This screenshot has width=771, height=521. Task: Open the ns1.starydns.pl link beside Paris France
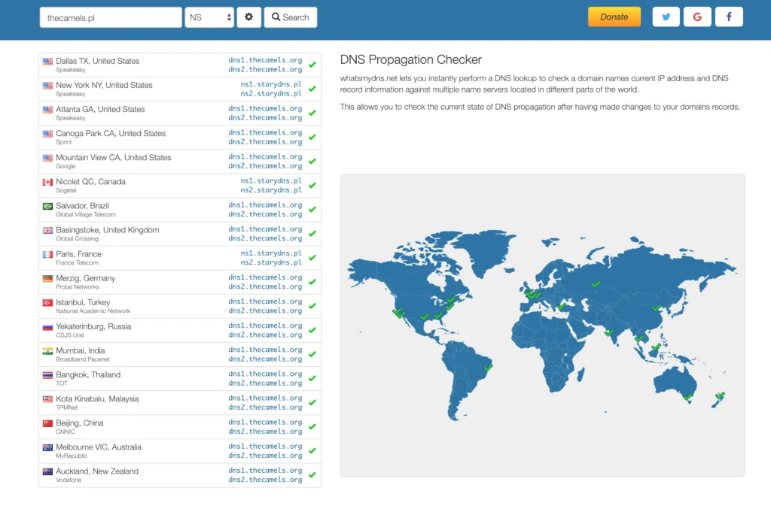(x=270, y=253)
